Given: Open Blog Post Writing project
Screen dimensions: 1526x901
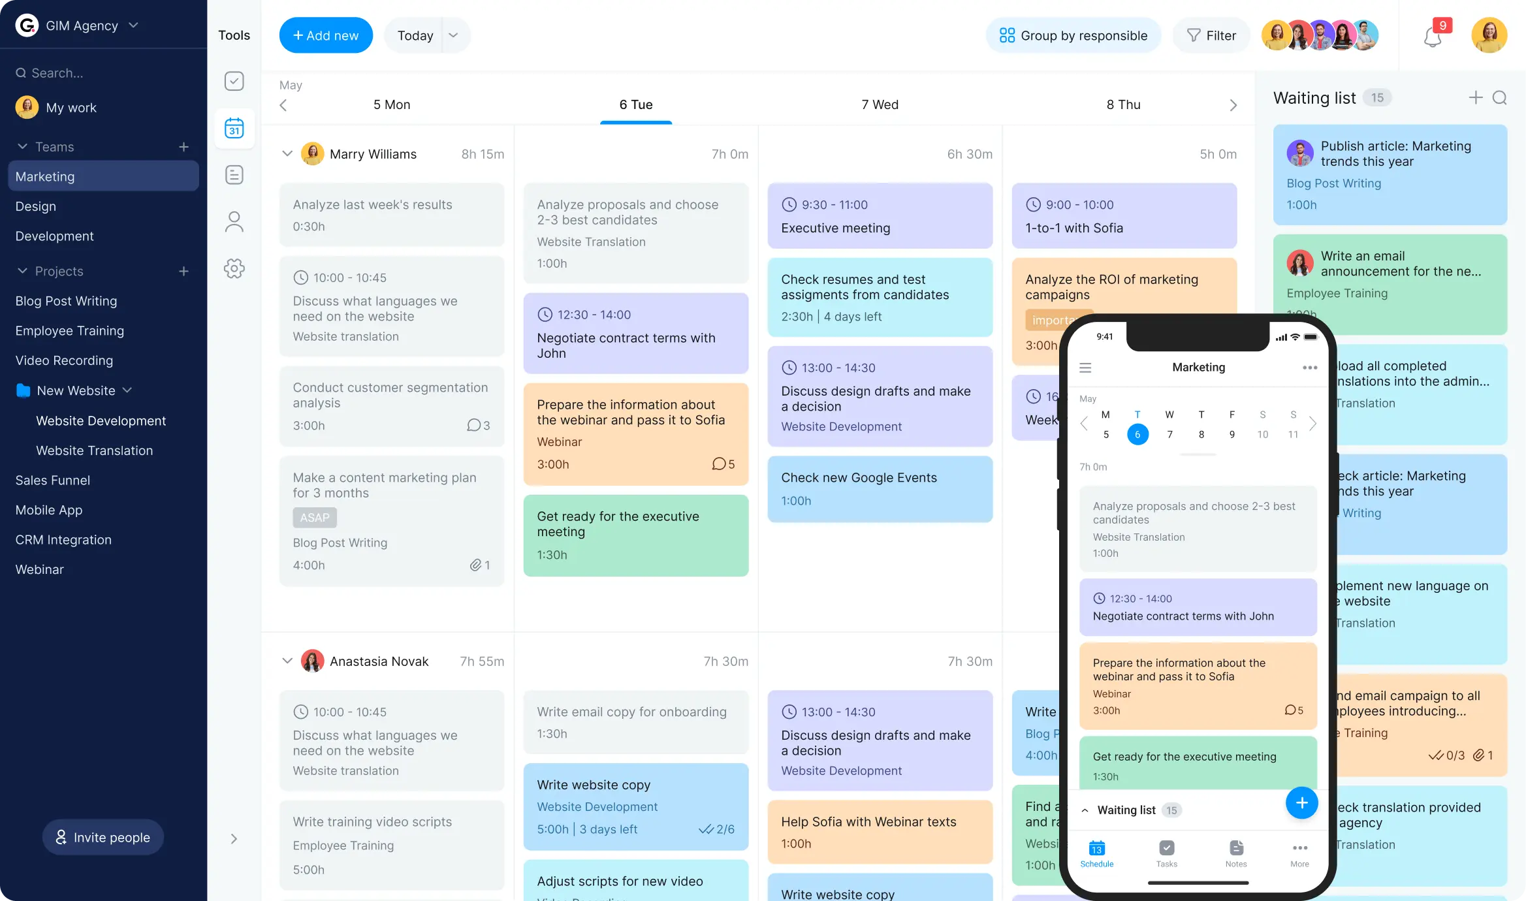Looking at the screenshot, I should coord(66,301).
